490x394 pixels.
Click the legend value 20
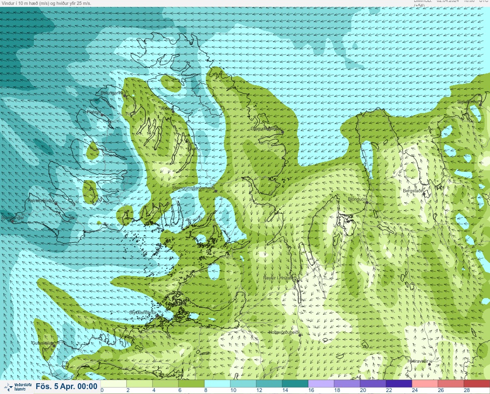pyautogui.click(x=363, y=390)
